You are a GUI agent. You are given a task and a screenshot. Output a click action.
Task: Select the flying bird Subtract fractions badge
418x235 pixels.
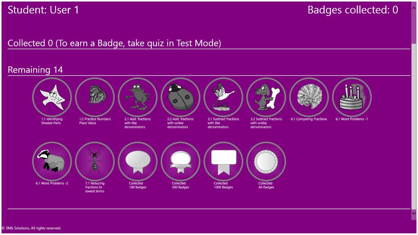click(223, 97)
